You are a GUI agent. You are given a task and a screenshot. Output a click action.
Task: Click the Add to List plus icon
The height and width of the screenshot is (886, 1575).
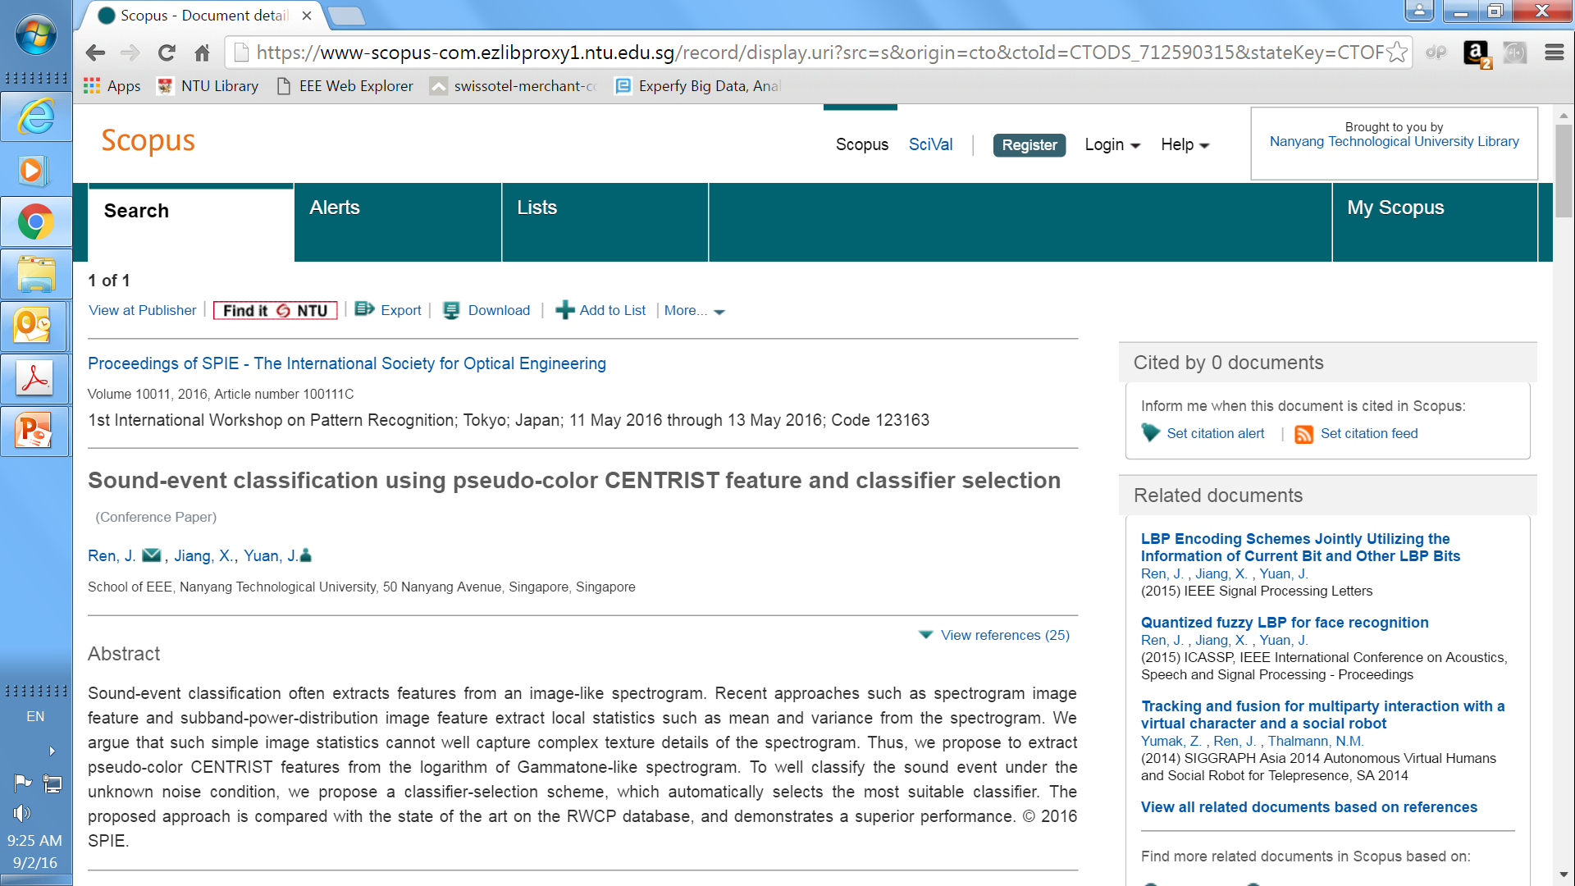tap(564, 310)
